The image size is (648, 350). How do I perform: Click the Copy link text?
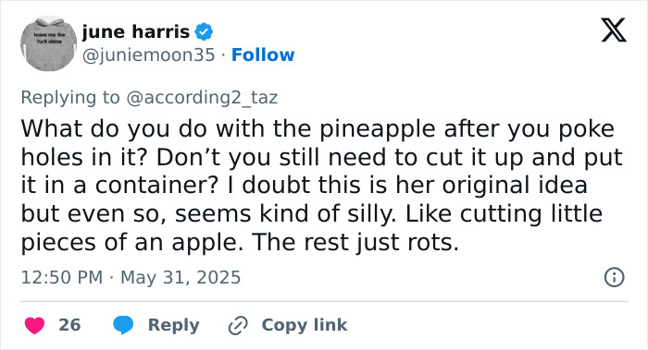(x=305, y=325)
